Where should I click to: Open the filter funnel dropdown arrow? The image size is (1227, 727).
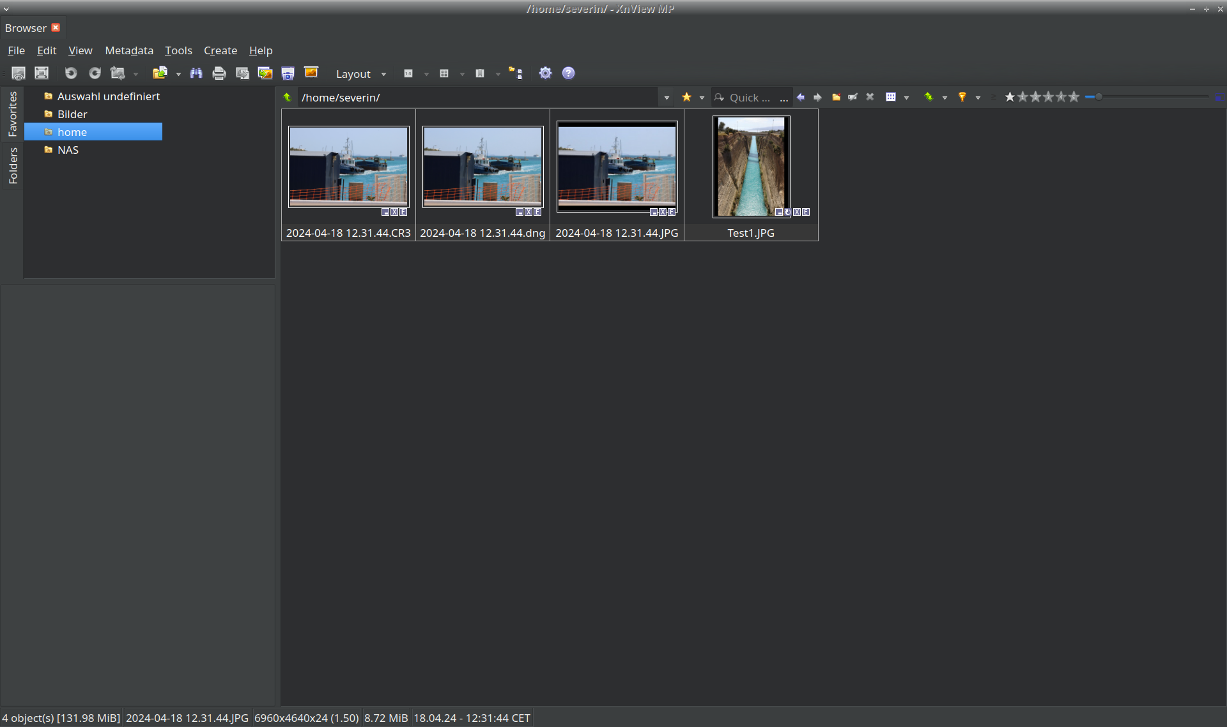(978, 98)
